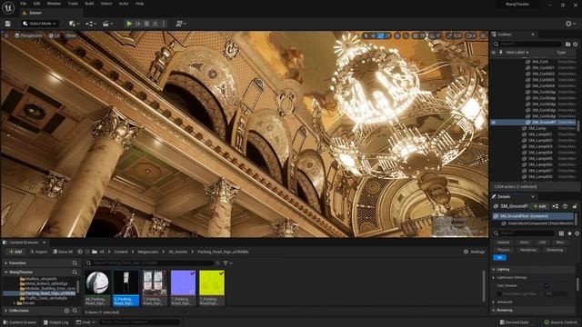Save the current level with the disk icon
The image size is (582, 327).
[x=8, y=24]
